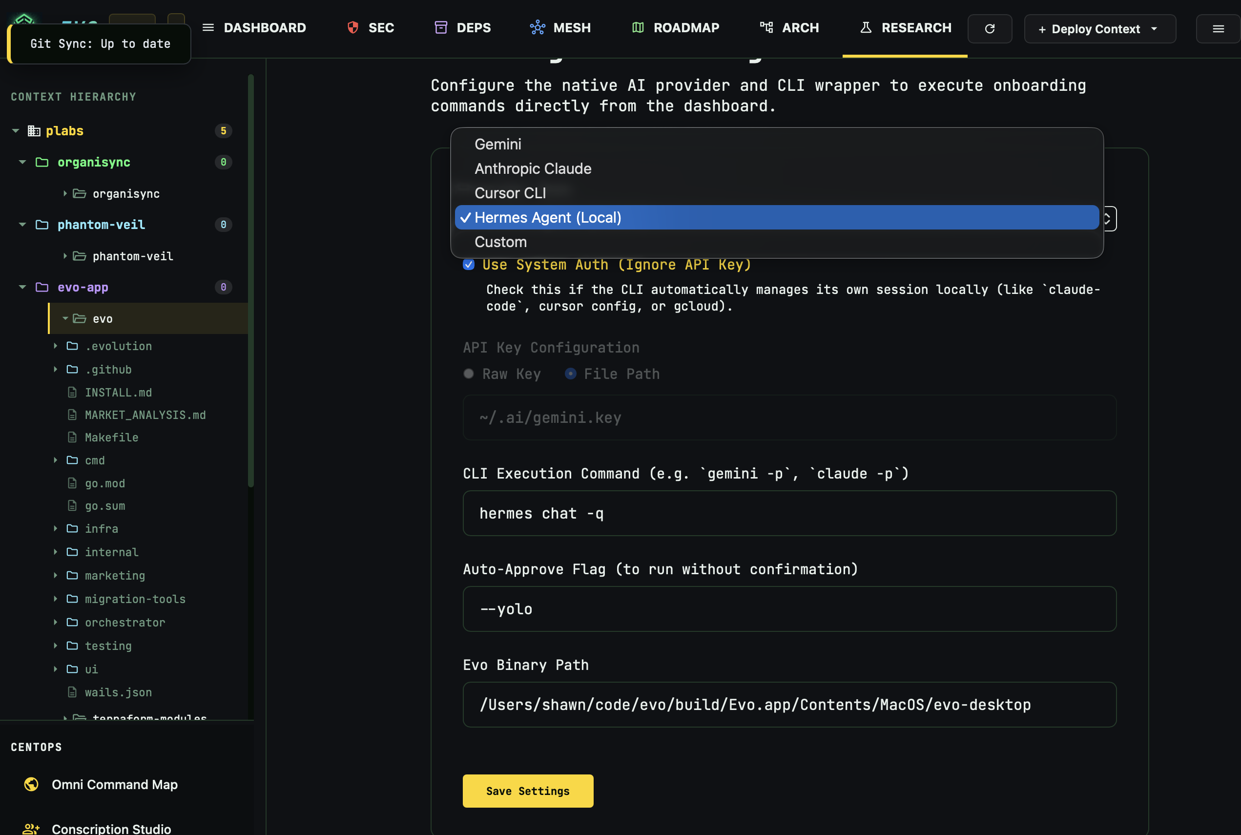Expand the internal folder
This screenshot has width=1241, height=835.
point(55,552)
